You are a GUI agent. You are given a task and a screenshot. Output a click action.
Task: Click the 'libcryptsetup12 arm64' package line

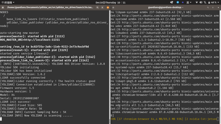click(x=152, y=74)
